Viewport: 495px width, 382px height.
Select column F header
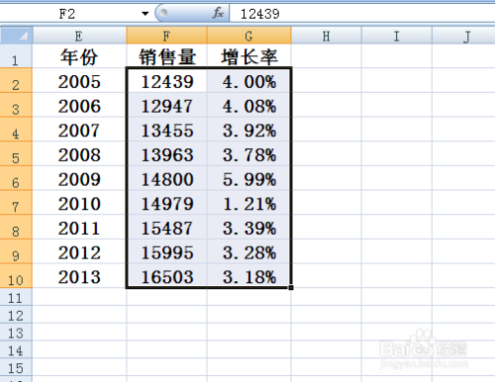[166, 36]
